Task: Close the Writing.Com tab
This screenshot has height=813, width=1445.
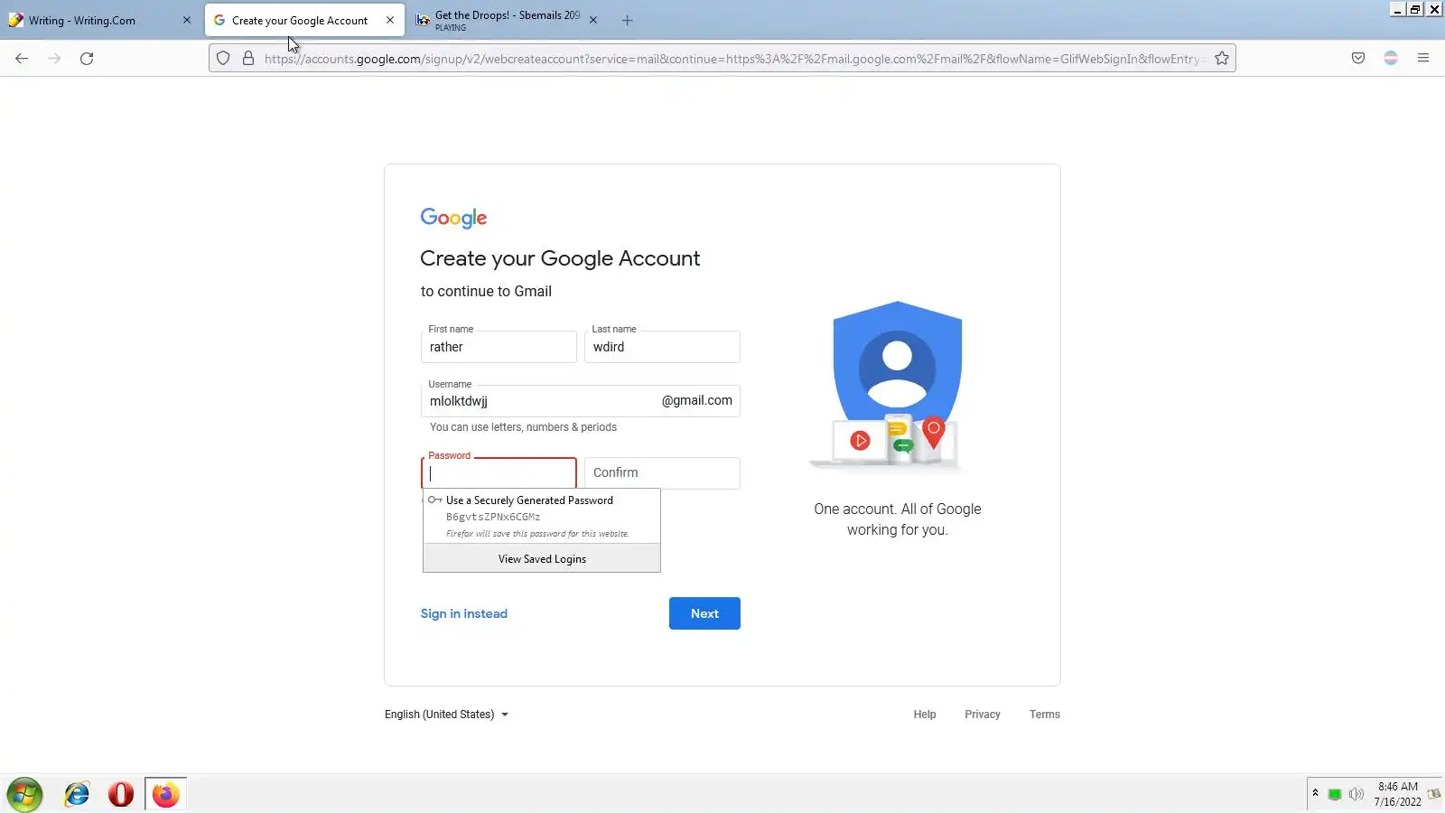Action: click(x=187, y=20)
